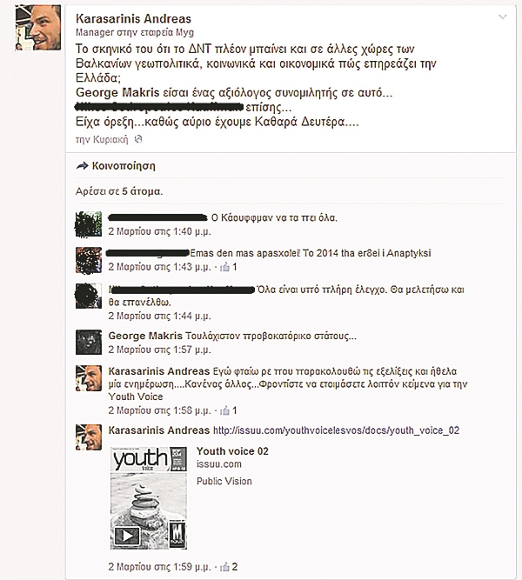Open the Youth voice 02 title link

tap(232, 451)
